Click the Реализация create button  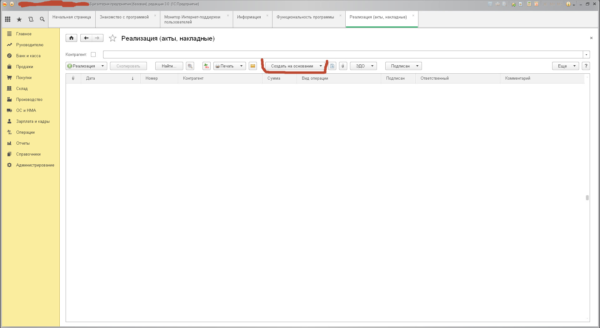[x=84, y=66]
